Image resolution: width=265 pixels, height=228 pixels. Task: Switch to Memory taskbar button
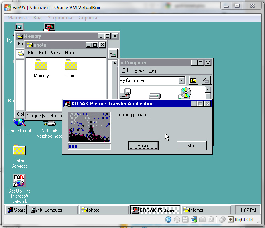click(206, 210)
